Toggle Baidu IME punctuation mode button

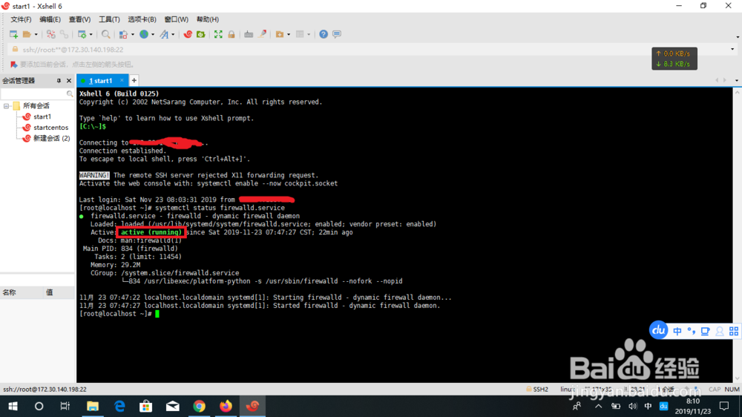pyautogui.click(x=692, y=332)
